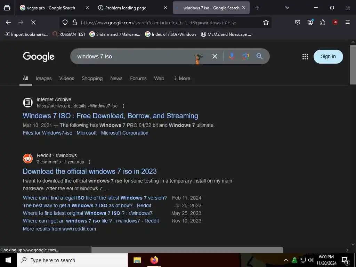
Task: Open File Explorer from taskbar
Action: [x=137, y=260]
